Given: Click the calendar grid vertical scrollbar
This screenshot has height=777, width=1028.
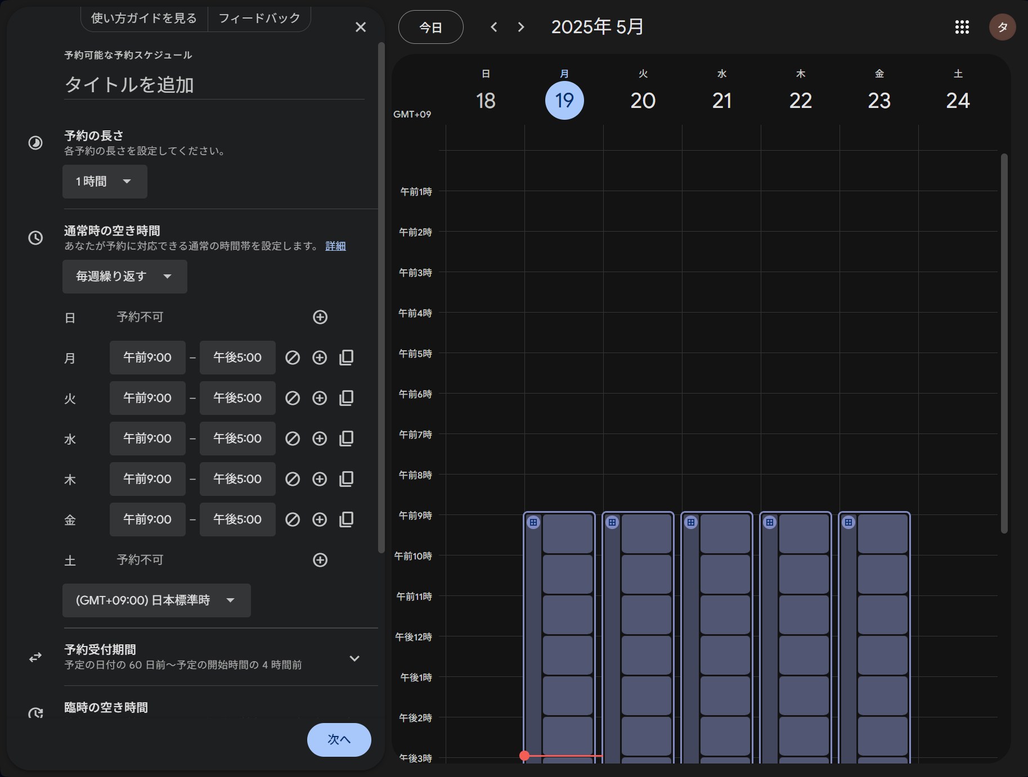Looking at the screenshot, I should (1004, 343).
